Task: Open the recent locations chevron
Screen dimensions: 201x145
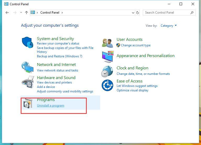Action: [21, 13]
